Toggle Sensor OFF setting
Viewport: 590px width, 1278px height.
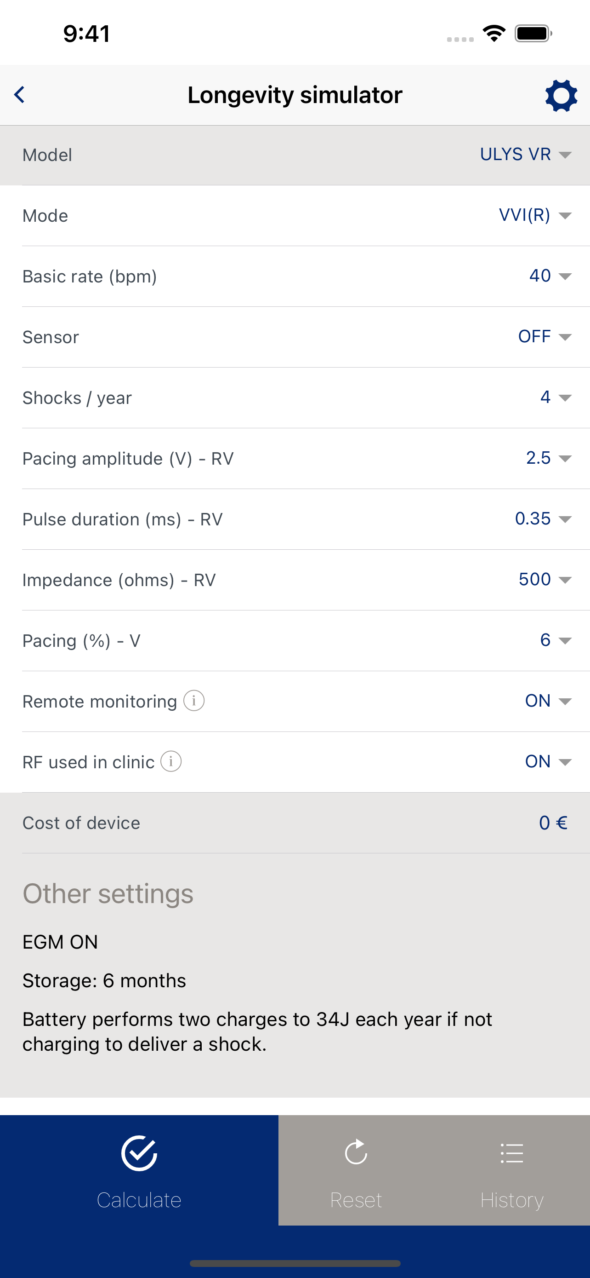pyautogui.click(x=545, y=336)
